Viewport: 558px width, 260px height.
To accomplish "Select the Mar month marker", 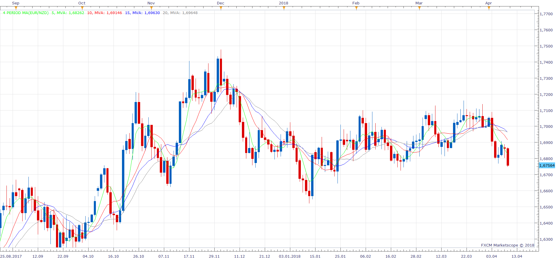I will click(419, 3).
